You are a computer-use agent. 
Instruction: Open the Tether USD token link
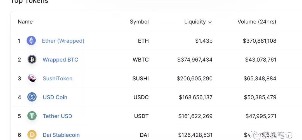tap(57, 116)
